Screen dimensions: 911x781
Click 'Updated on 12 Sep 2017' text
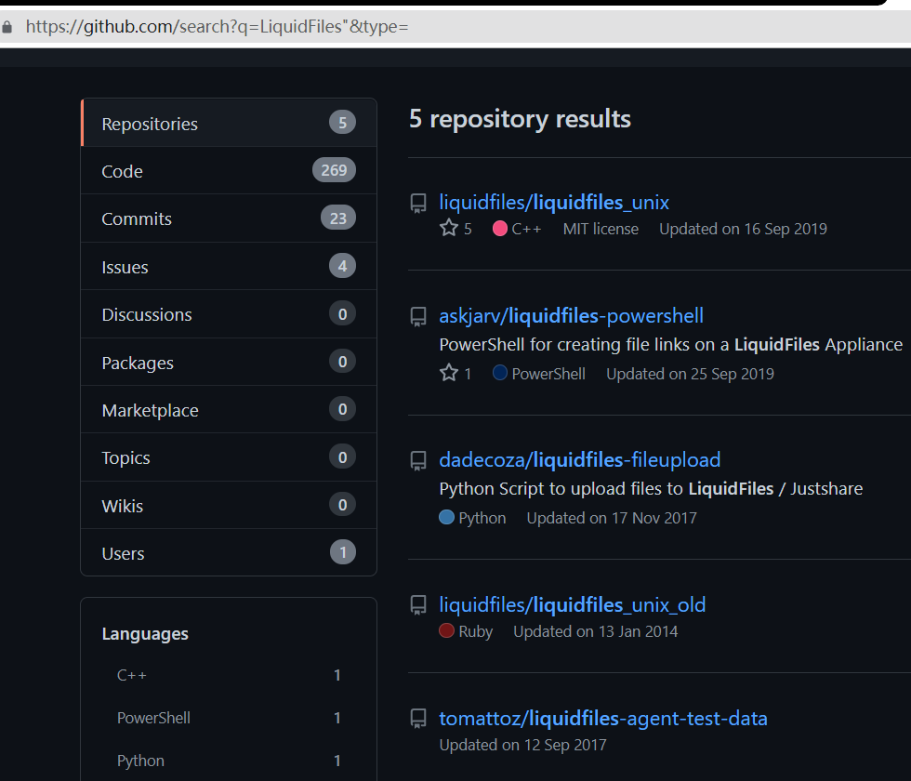pyautogui.click(x=522, y=745)
